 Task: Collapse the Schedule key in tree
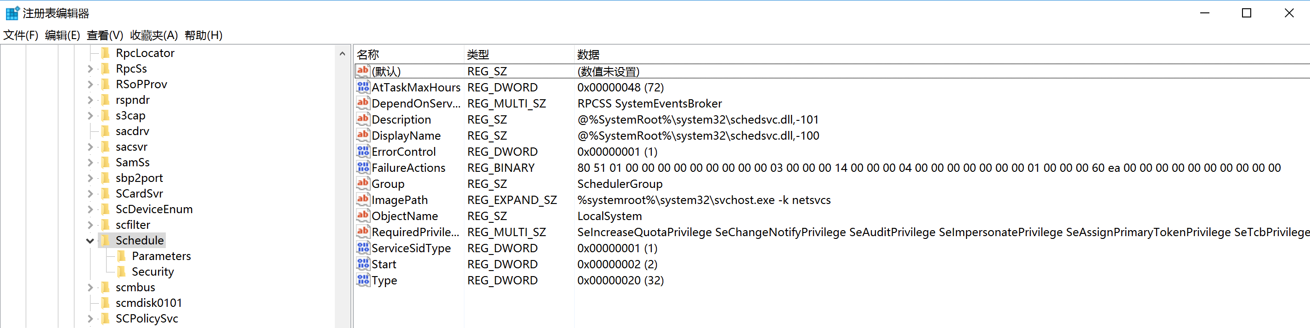pyautogui.click(x=90, y=241)
